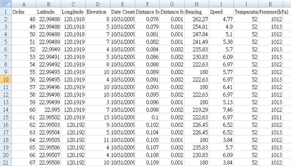Image resolution: width=291 pixels, height=166 pixels.
Task: Click Bearing cell 219.29
Action: tap(197, 110)
